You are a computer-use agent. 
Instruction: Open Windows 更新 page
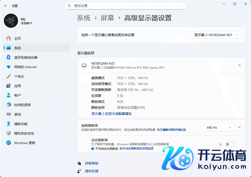tap(24, 143)
